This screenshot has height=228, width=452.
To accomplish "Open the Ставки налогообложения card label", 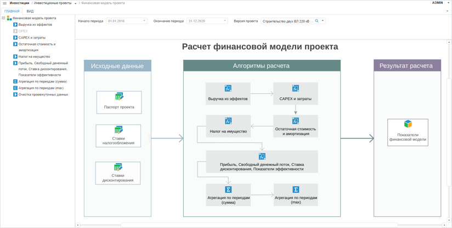I will click(x=118, y=141).
